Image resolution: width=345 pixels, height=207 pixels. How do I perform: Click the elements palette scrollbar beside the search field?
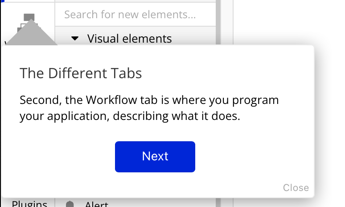(218, 22)
